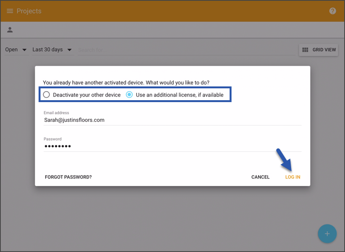This screenshot has width=345, height=252.
Task: Click the Grid View button
Action: (318, 50)
